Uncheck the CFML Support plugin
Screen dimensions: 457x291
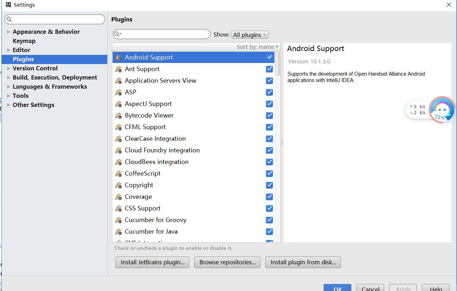(269, 127)
